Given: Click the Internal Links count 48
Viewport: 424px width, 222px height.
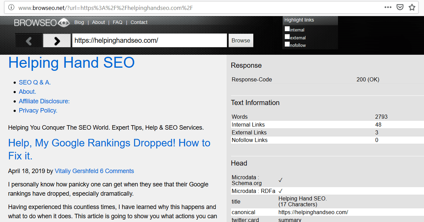Looking at the screenshot, I should [378, 125].
